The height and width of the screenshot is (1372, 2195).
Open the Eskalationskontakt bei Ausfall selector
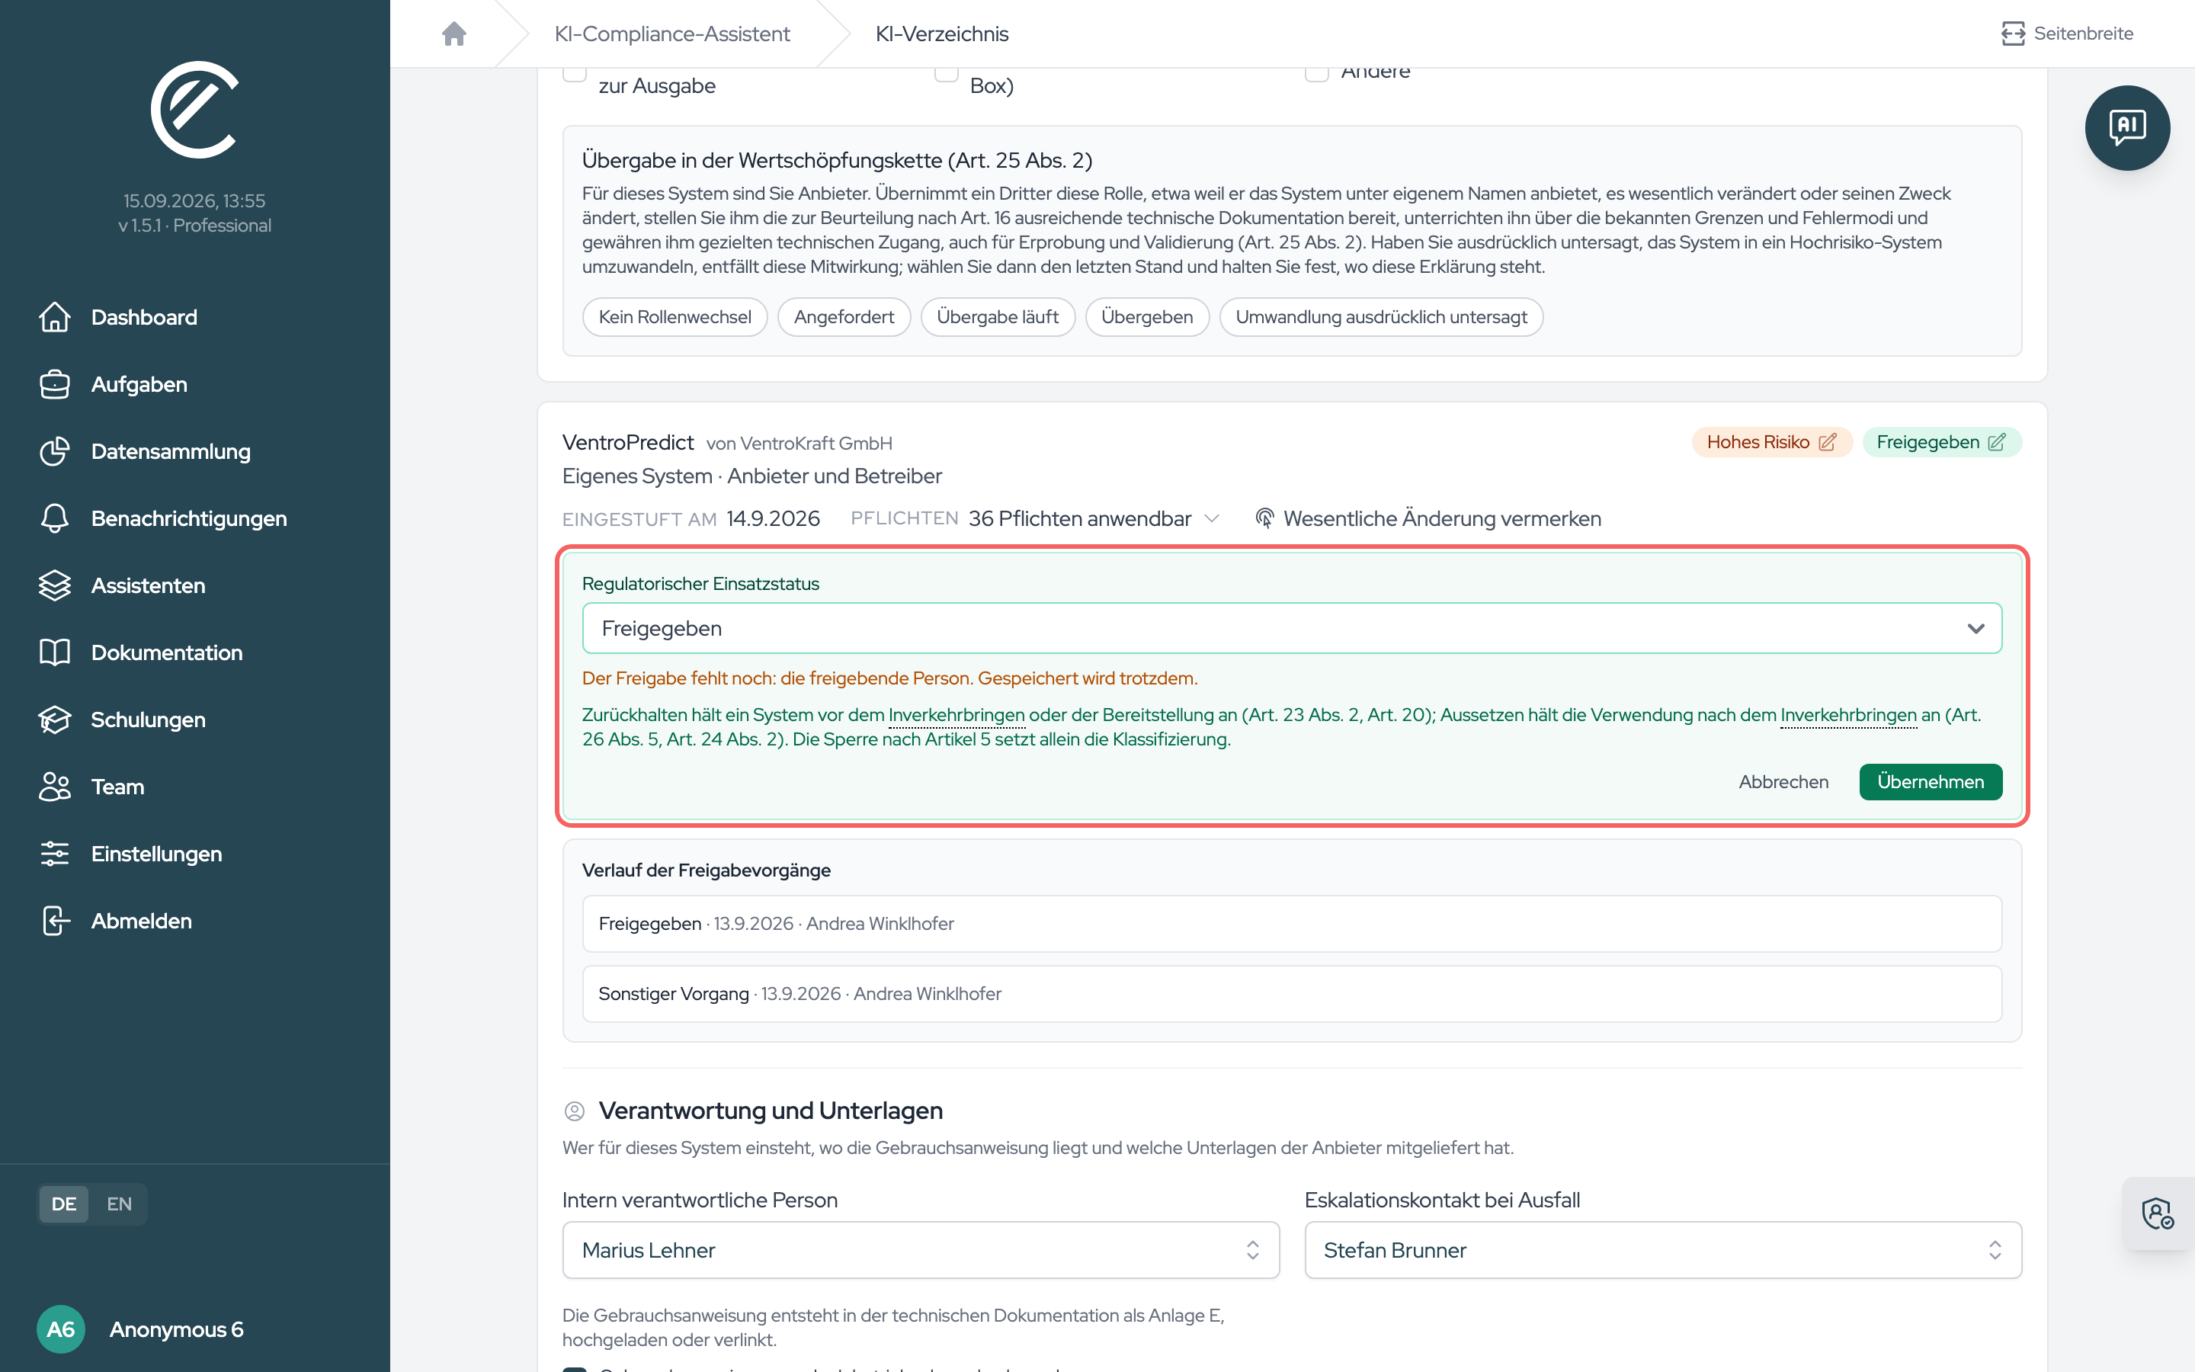1662,1249
